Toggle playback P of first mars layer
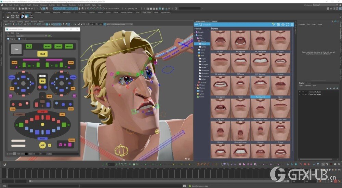Viewport: 342px width, 188px height. point(303,92)
